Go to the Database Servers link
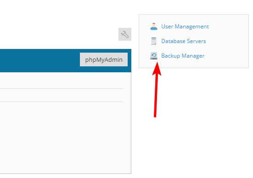Viewport: 253px width, 178px height. click(184, 41)
